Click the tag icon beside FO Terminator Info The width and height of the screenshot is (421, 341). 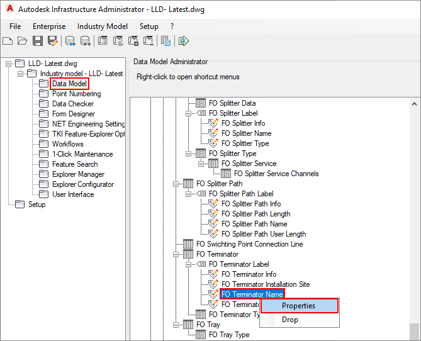point(213,274)
